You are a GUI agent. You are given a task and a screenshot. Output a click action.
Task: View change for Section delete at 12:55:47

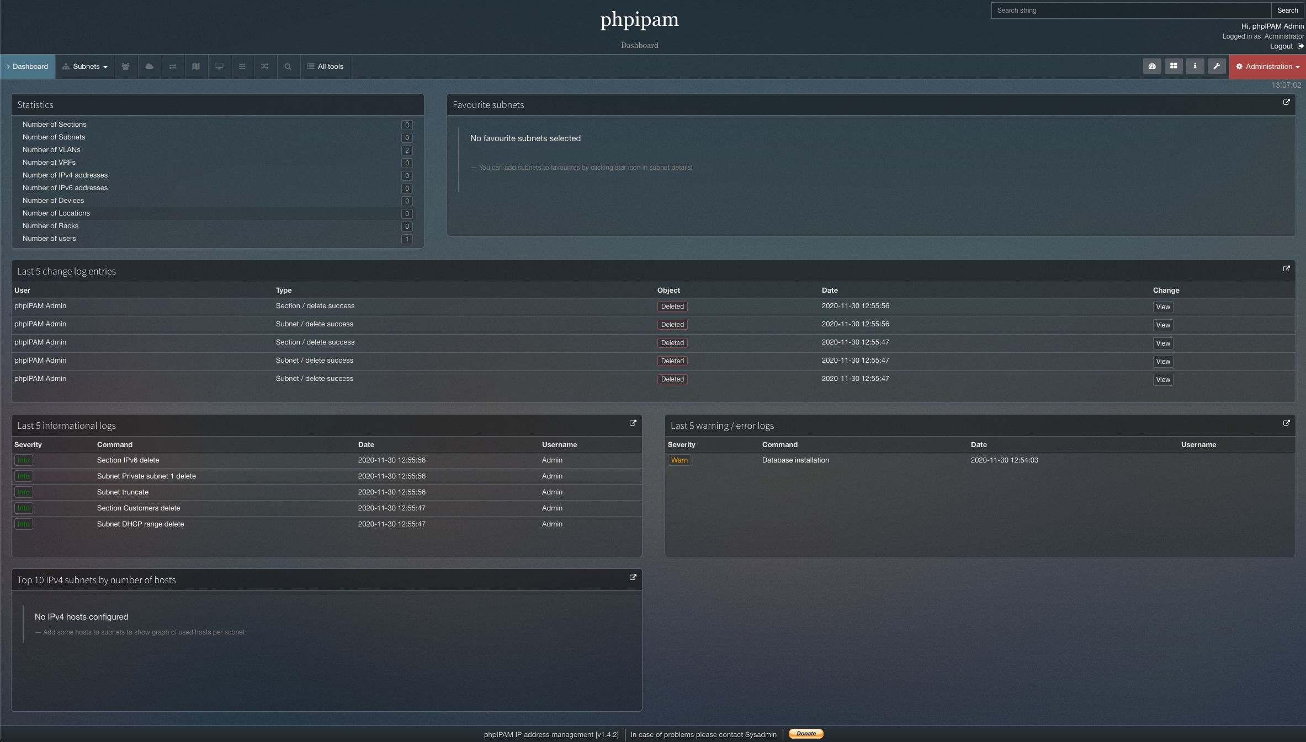pyautogui.click(x=1163, y=343)
